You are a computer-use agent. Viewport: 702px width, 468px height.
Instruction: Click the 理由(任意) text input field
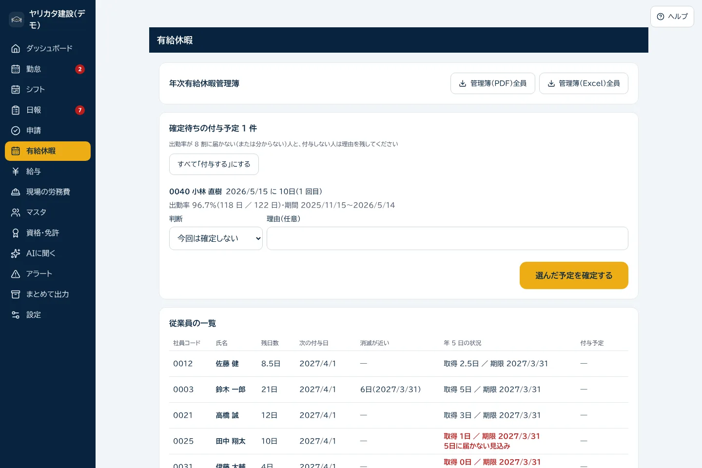(448, 238)
